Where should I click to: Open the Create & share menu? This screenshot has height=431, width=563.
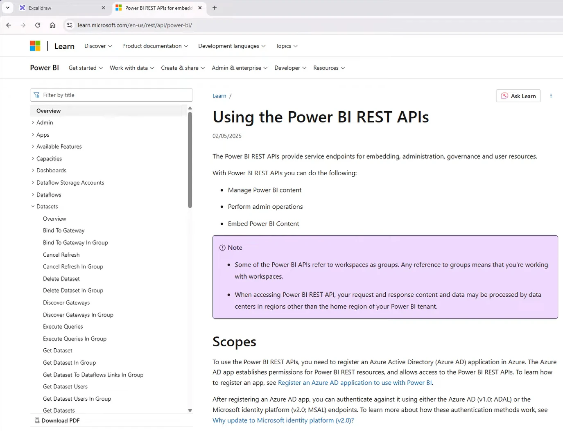tap(183, 68)
